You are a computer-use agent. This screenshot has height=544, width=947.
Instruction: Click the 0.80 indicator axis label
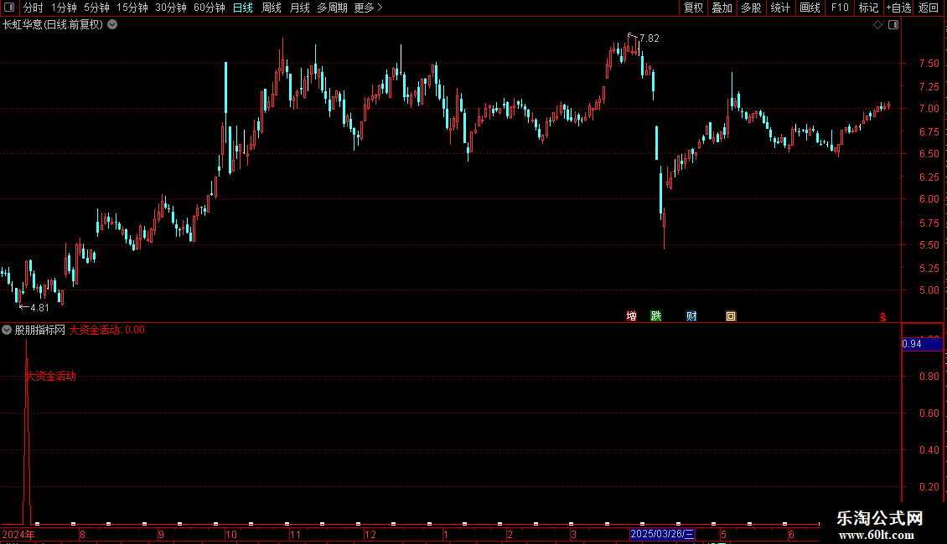pyautogui.click(x=929, y=377)
